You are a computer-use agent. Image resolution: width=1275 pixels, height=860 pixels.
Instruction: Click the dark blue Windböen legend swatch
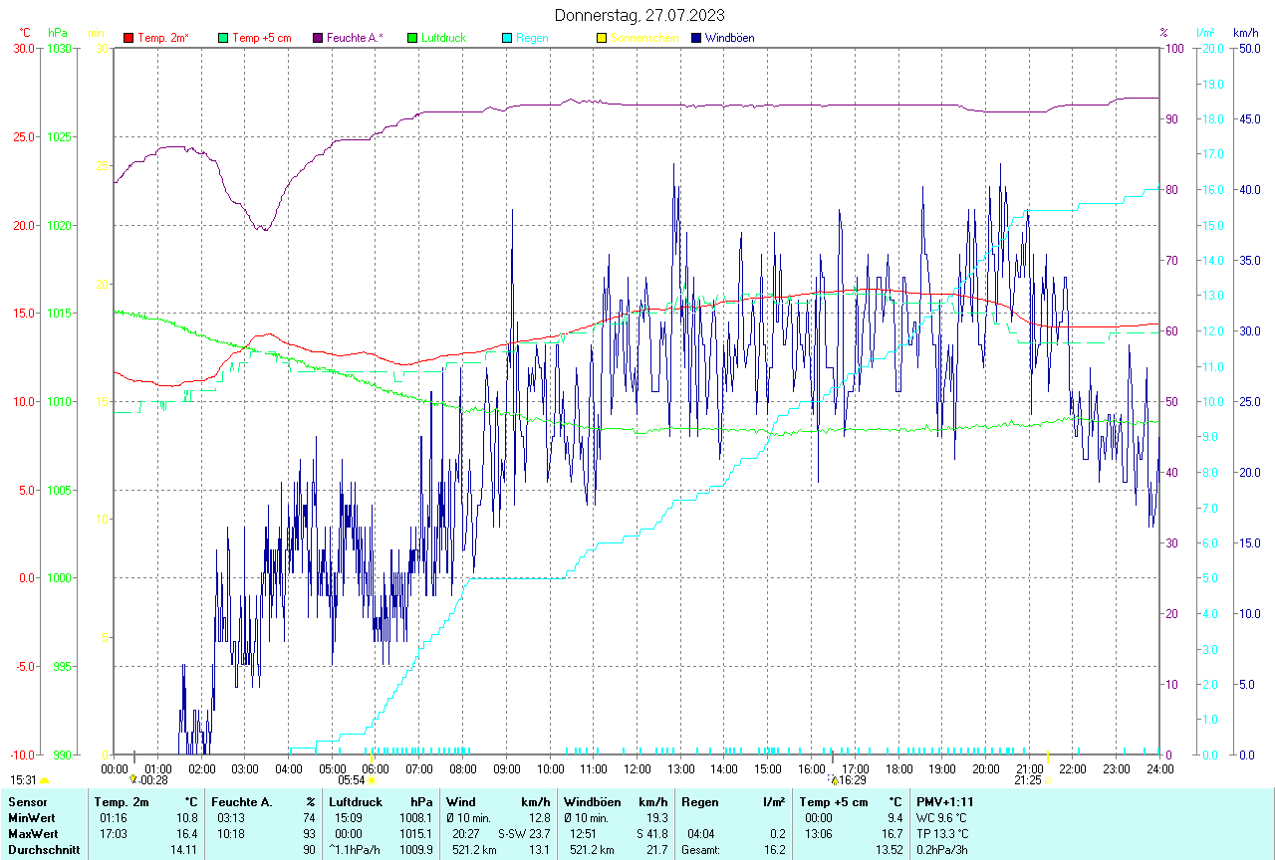coord(696,38)
